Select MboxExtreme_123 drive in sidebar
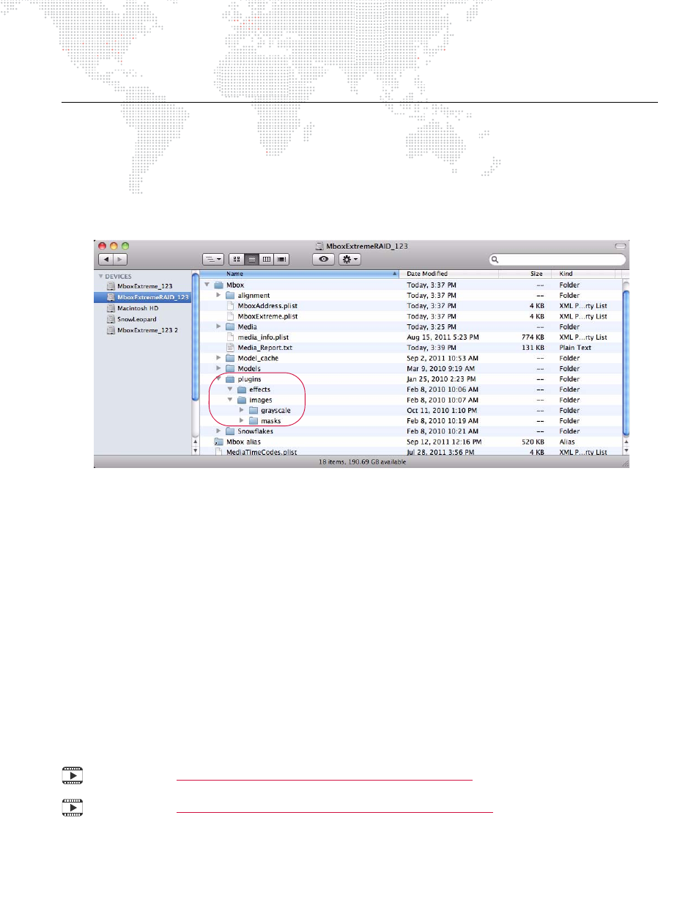This screenshot has height=906, width=699. [x=144, y=286]
